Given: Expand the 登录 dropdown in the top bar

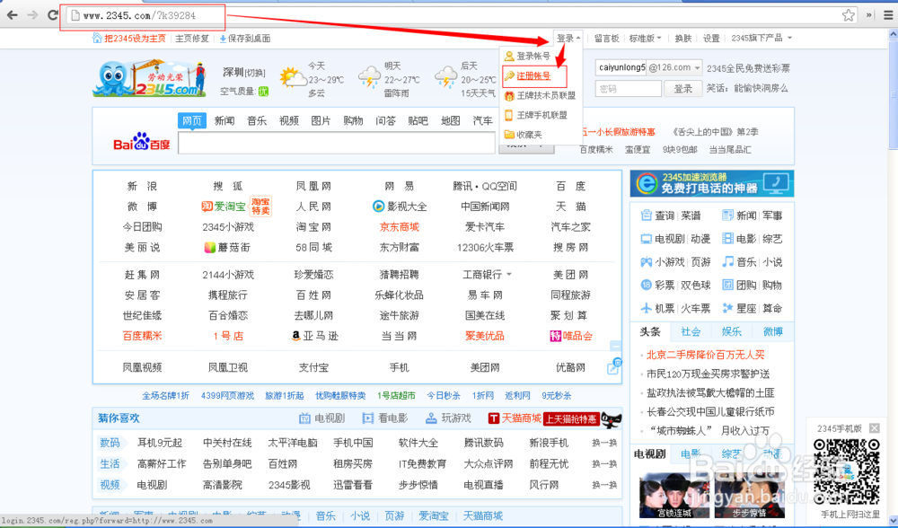Looking at the screenshot, I should [568, 39].
